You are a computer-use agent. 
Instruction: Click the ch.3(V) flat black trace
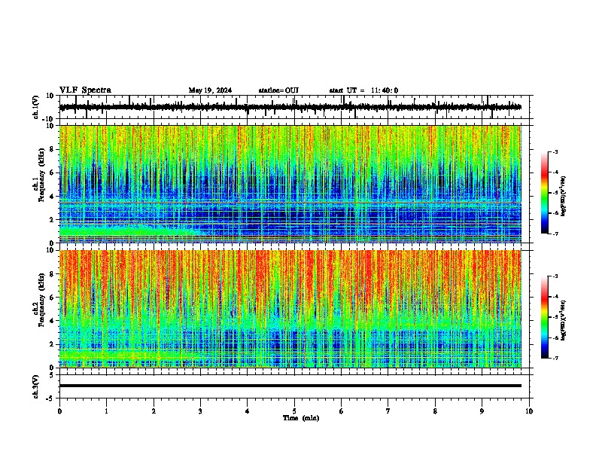coord(290,386)
